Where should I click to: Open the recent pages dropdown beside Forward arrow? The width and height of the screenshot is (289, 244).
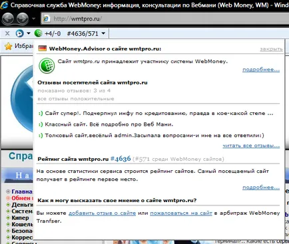[34, 19]
